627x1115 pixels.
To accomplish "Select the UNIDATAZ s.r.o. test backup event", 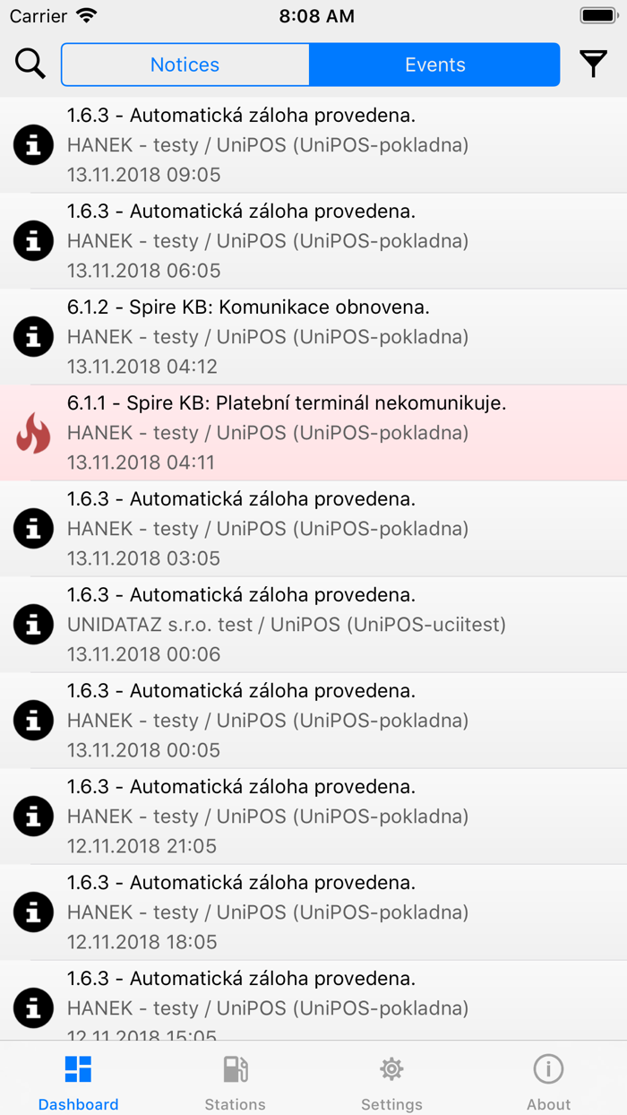I will 313,624.
